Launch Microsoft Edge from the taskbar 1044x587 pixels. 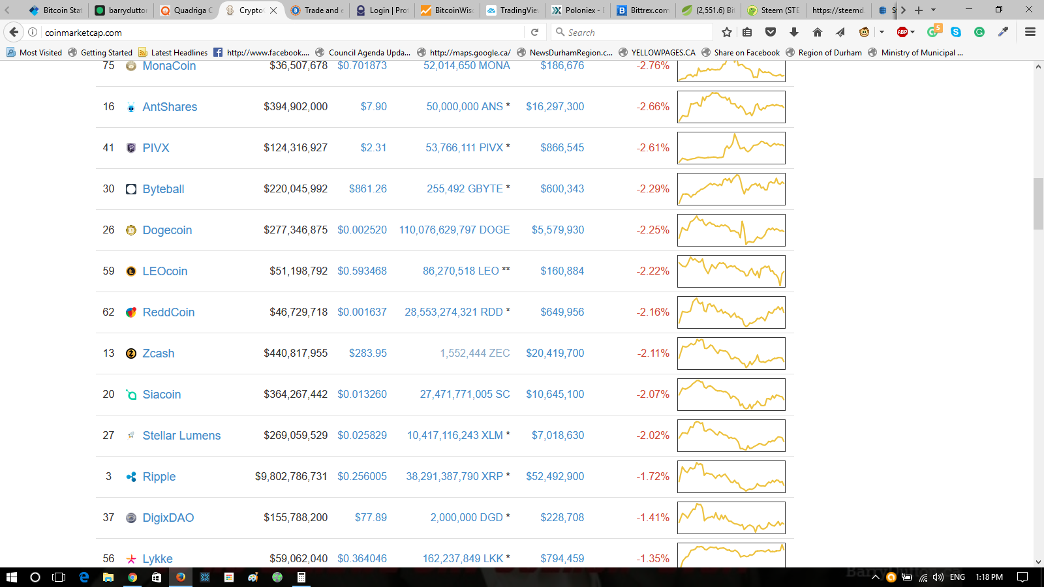(x=84, y=577)
